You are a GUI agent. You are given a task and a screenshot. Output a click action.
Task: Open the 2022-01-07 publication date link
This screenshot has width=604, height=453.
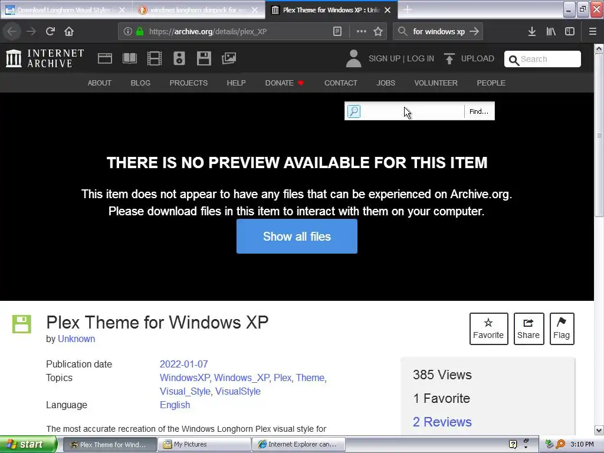point(184,364)
